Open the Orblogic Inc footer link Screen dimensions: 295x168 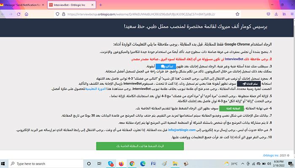point(271,155)
